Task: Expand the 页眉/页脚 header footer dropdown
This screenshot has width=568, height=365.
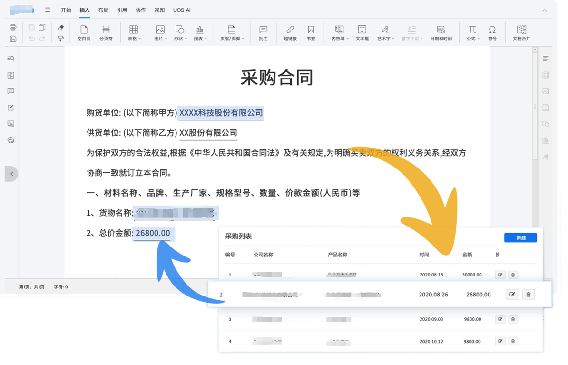Action: (232, 33)
